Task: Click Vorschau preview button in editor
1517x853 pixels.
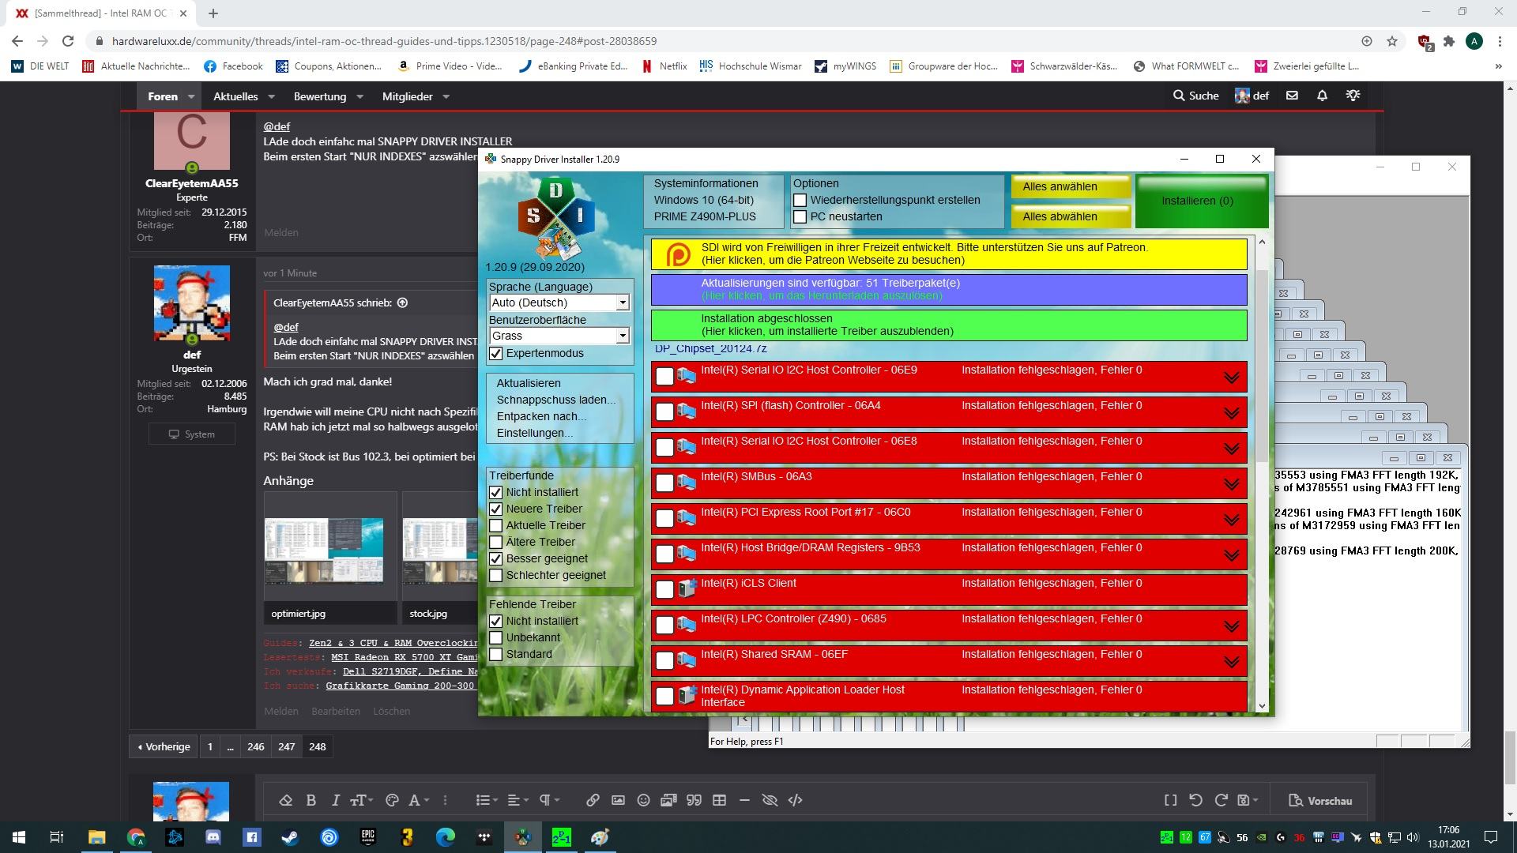Action: (x=1320, y=800)
